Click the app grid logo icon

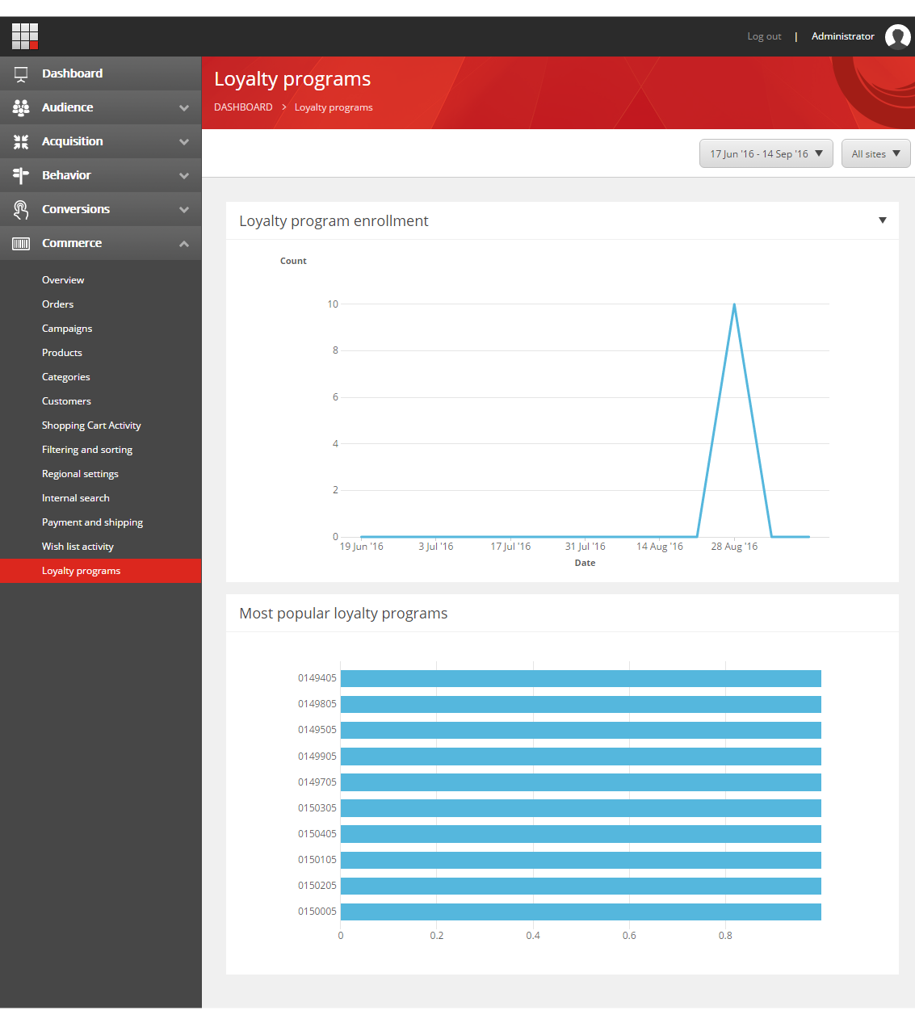click(x=25, y=36)
